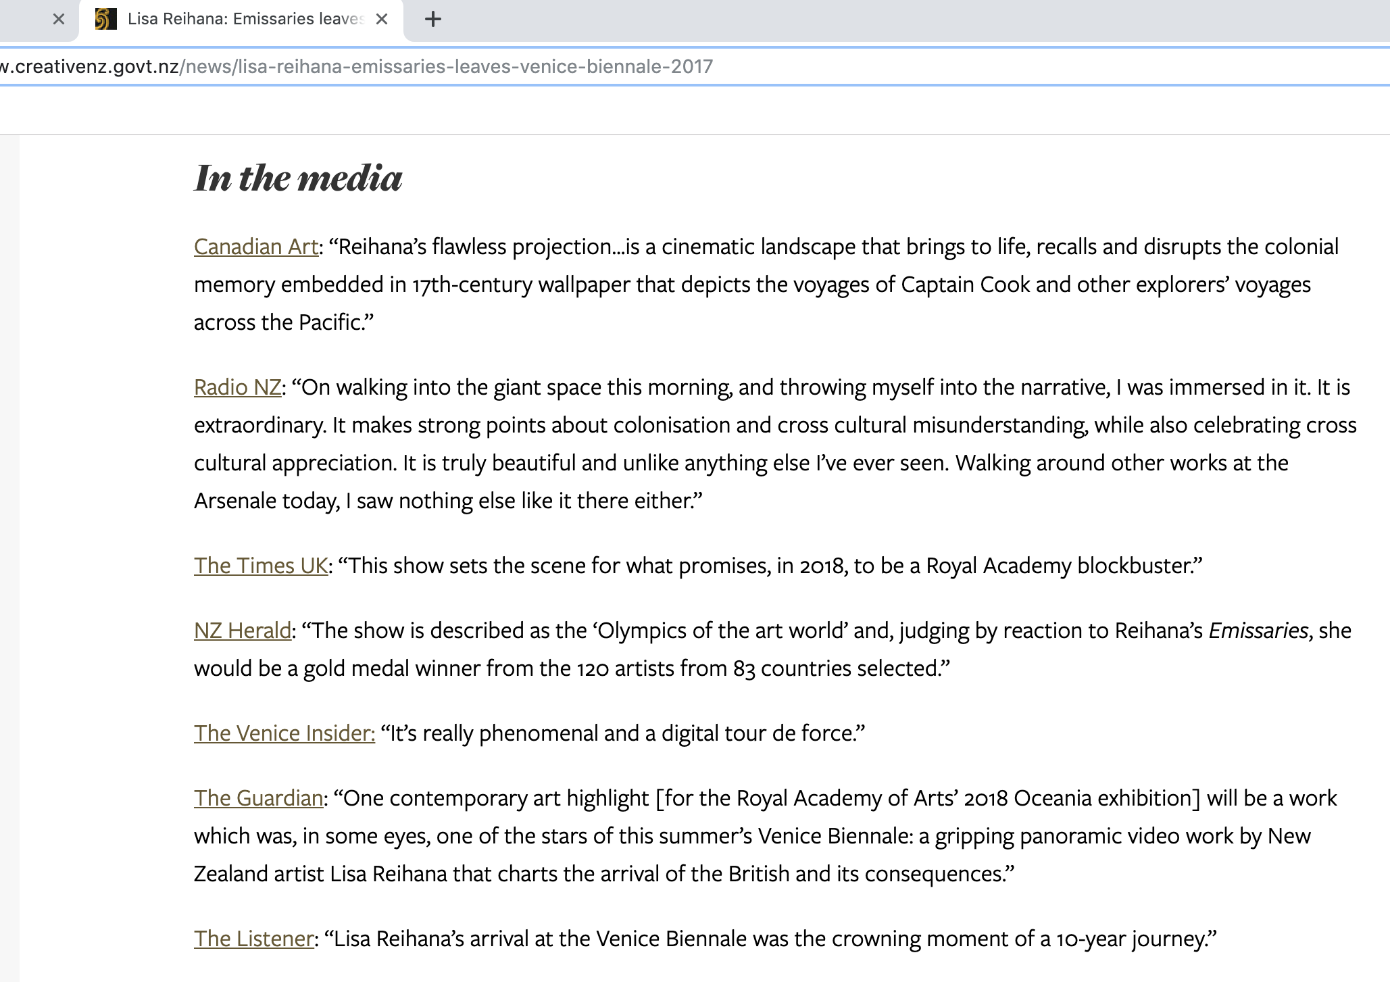This screenshot has width=1390, height=982.
Task: Open a new browser tab
Action: pos(433,19)
